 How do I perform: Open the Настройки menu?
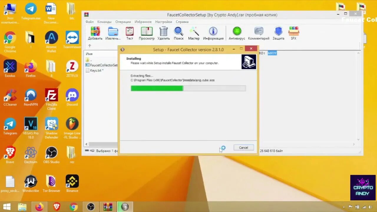(164, 22)
